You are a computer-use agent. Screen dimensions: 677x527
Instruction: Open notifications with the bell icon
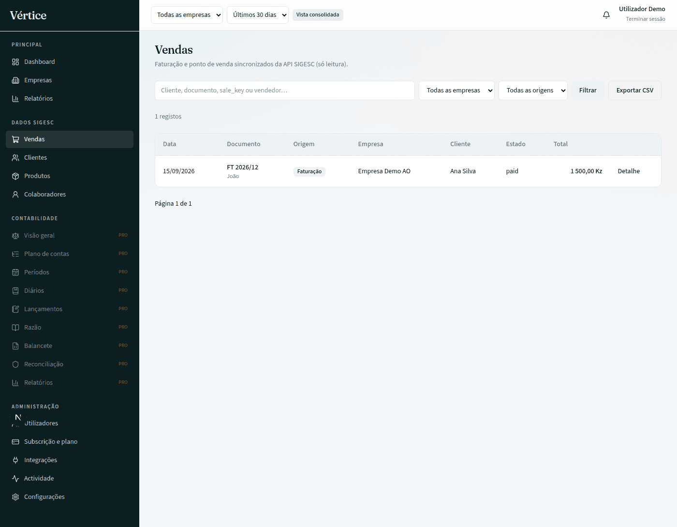(x=606, y=15)
